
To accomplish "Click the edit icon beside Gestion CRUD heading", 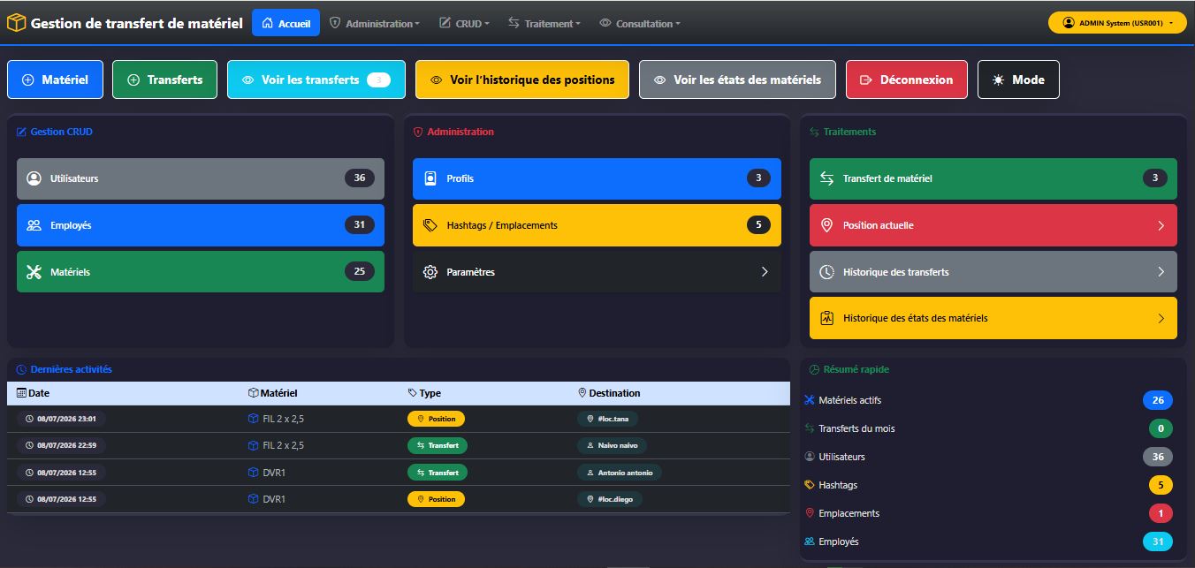I will [x=22, y=132].
